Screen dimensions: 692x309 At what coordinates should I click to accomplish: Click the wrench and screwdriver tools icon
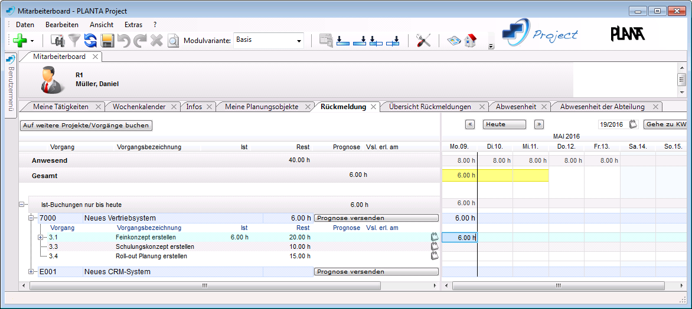(423, 41)
